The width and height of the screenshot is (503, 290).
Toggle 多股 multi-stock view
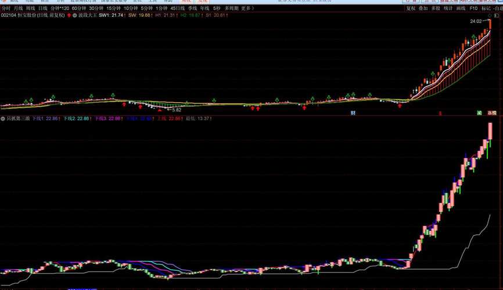point(436,9)
